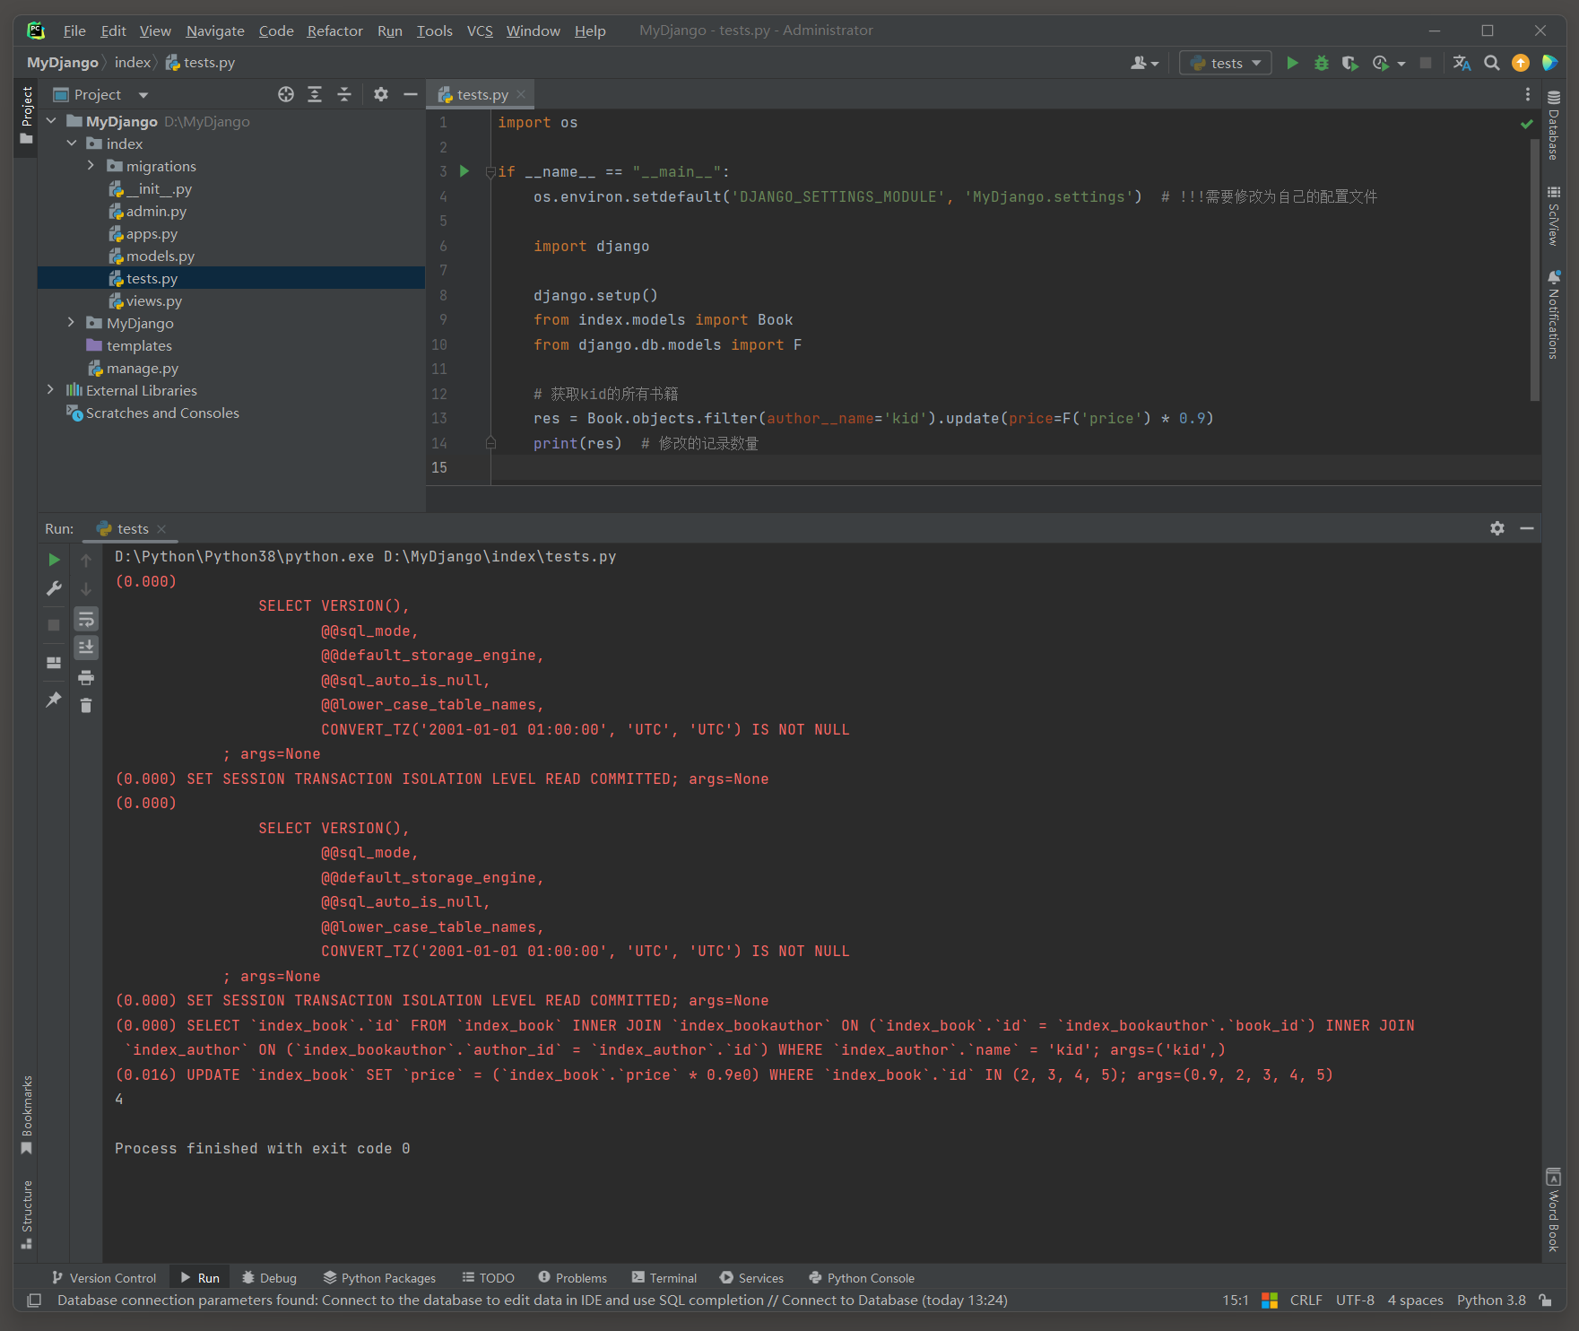The height and width of the screenshot is (1331, 1579).
Task: Switch to the Terminal tab
Action: [x=664, y=1278]
